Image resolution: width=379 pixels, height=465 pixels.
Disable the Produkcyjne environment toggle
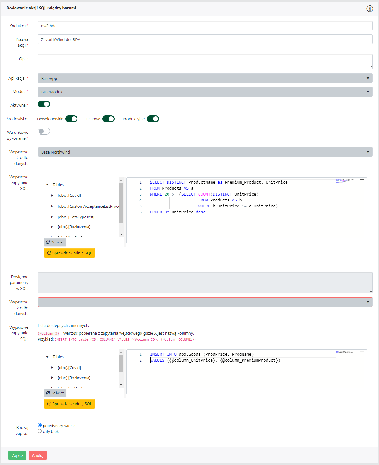tap(153, 119)
